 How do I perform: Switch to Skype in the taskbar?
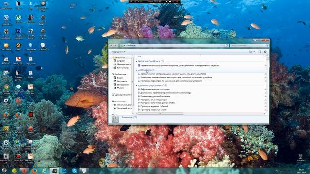point(74,171)
